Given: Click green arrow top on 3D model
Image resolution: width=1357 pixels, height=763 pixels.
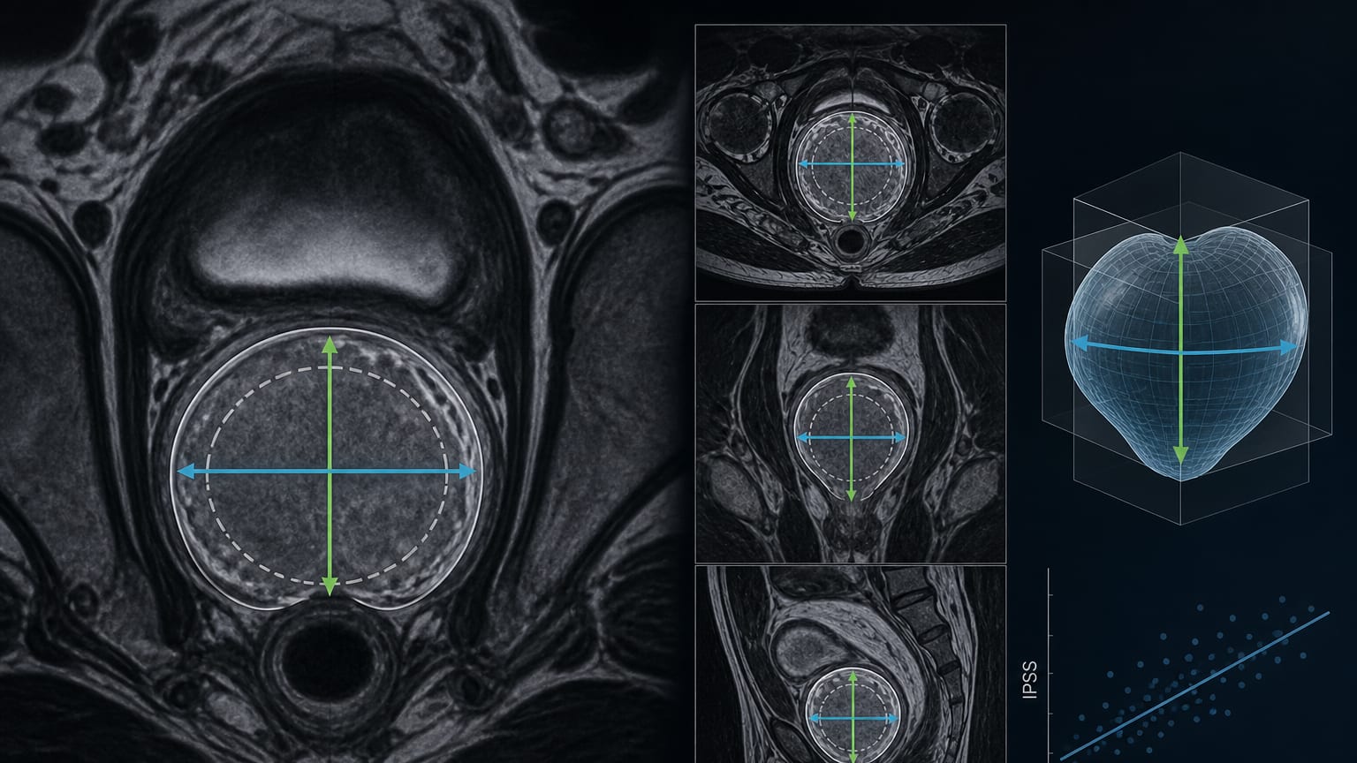Looking at the screenshot, I should coord(1180,246).
